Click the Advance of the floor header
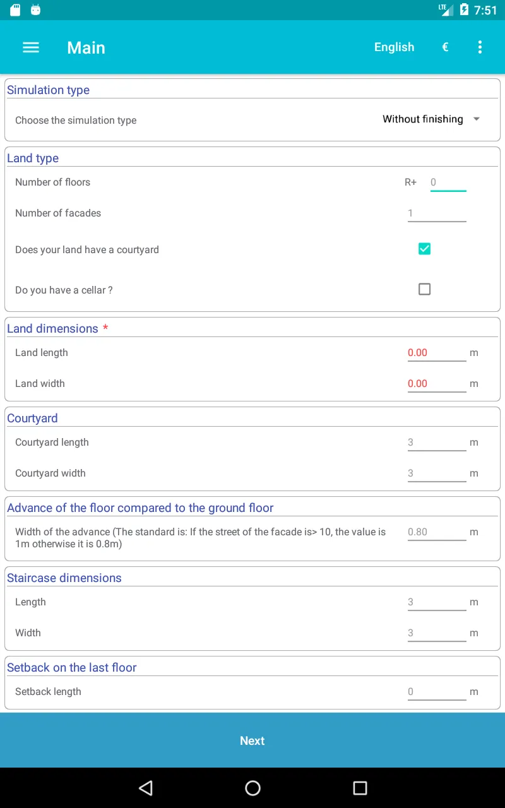The image size is (505, 808). tap(140, 508)
